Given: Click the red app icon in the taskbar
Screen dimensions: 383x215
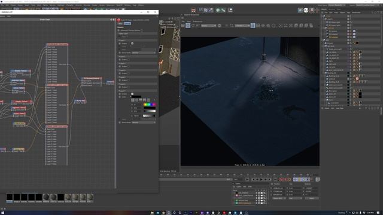Looking at the screenshot, I should point(224,213).
